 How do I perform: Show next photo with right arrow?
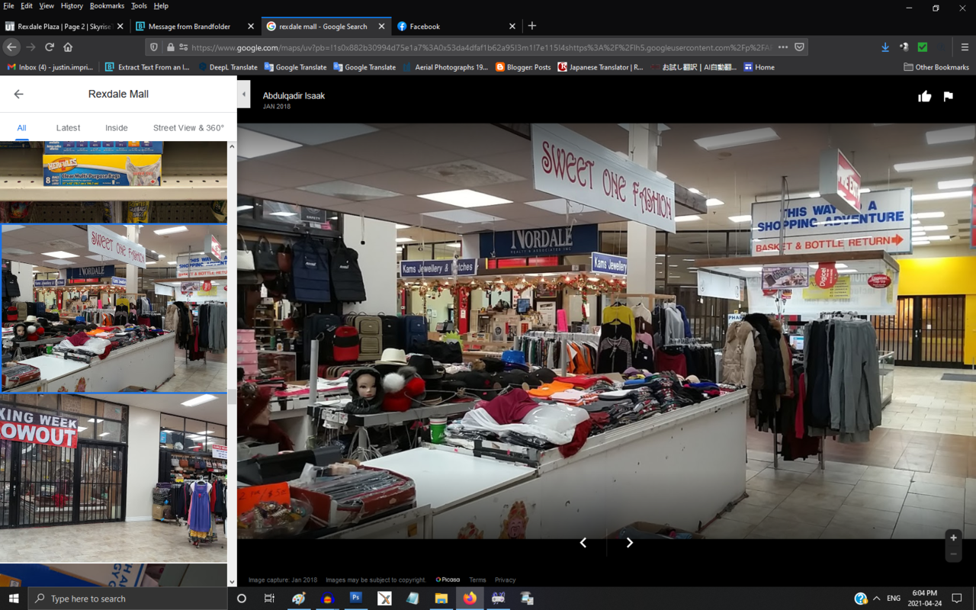(630, 543)
